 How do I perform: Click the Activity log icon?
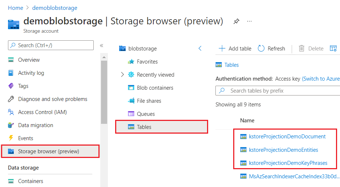coord(11,73)
